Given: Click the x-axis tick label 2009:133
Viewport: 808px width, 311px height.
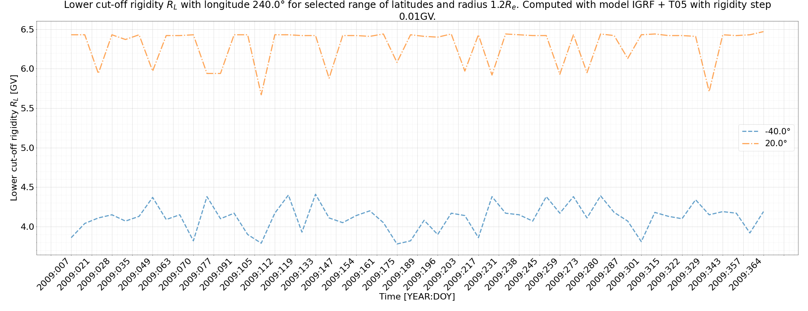Looking at the screenshot, I should point(298,274).
